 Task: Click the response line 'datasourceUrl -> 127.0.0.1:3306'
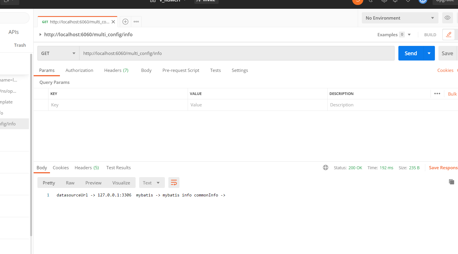[94, 195]
